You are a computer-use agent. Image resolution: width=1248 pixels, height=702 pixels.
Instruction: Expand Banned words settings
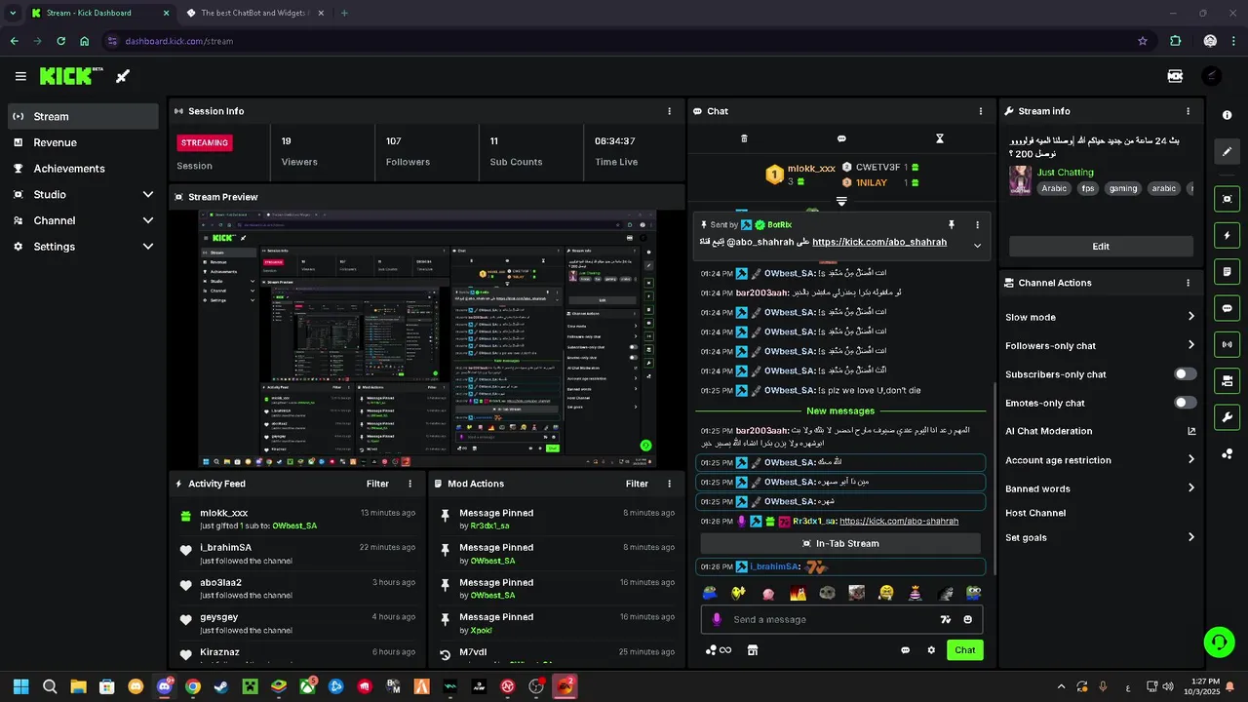coord(1190,488)
